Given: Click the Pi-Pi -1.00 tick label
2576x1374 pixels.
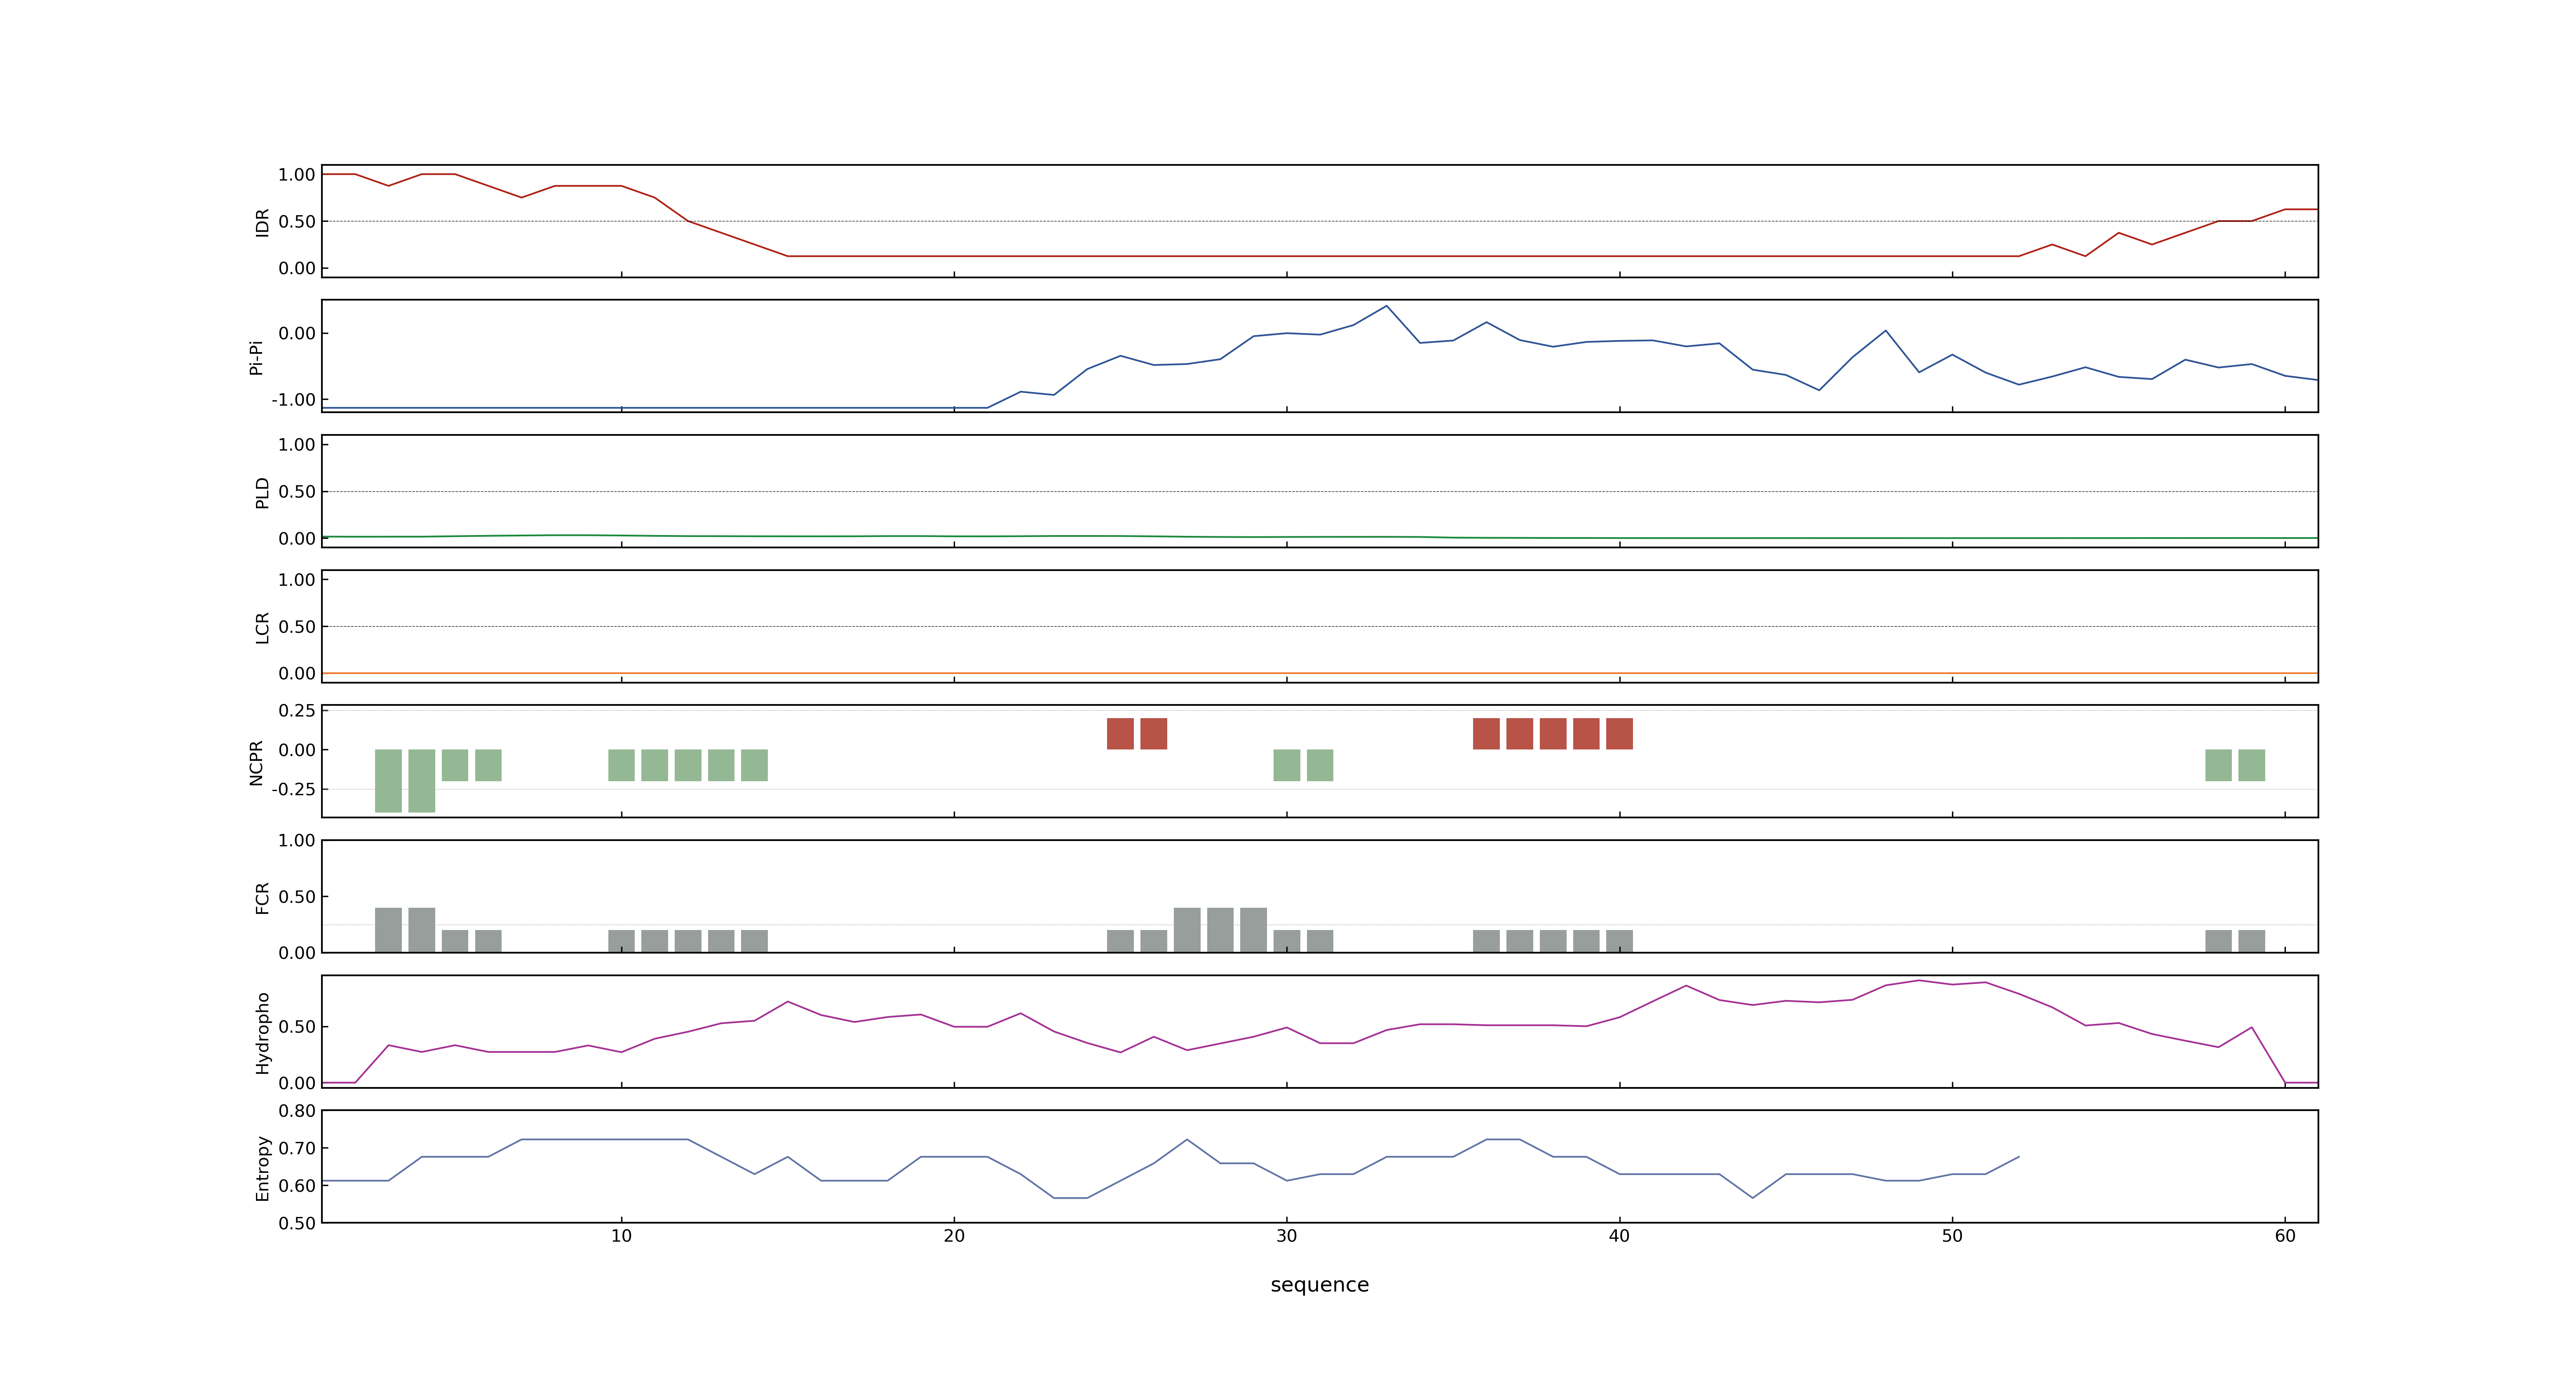Looking at the screenshot, I should (293, 400).
